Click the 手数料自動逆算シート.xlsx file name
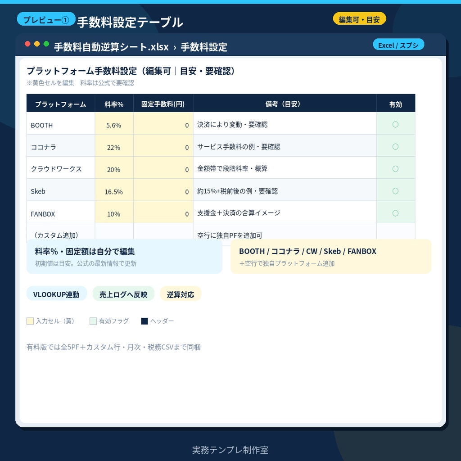 tap(111, 47)
